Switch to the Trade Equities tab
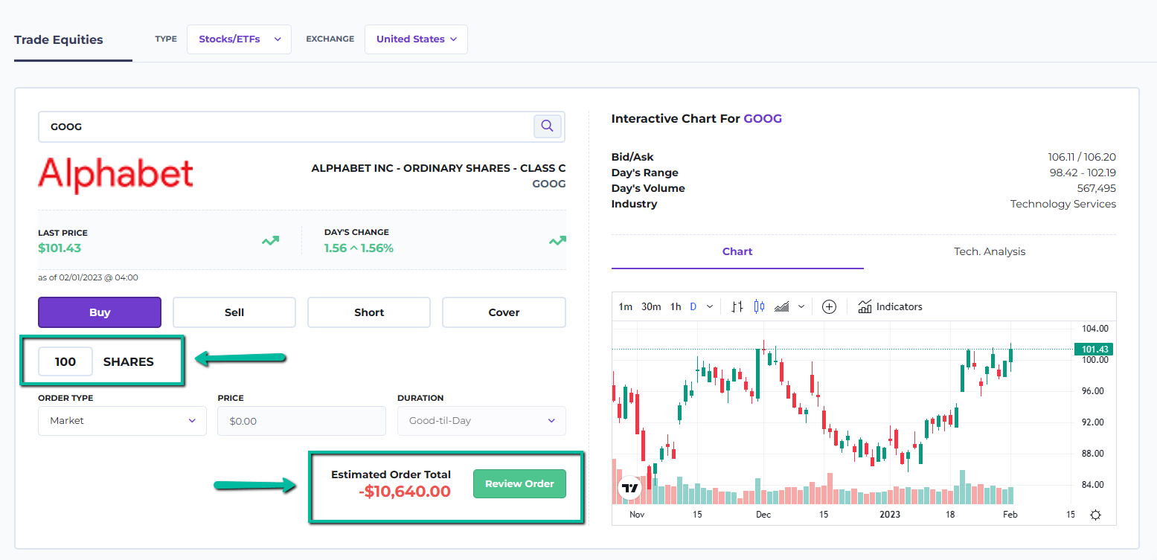This screenshot has width=1157, height=560. coord(59,39)
